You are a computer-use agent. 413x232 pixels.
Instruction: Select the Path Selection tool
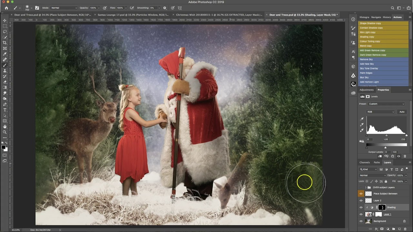[x=5, y=115]
